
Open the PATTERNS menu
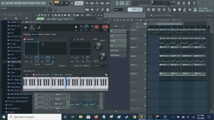coord(18,3)
